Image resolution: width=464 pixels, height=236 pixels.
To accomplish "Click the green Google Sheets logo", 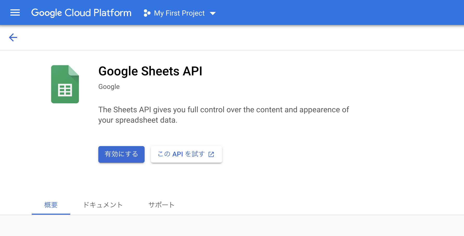I will coord(65,84).
